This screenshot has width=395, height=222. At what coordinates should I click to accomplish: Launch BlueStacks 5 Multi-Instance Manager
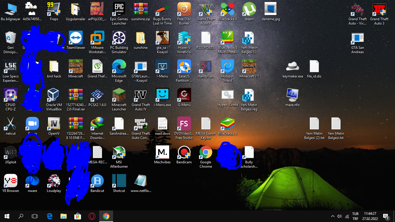pos(228,42)
